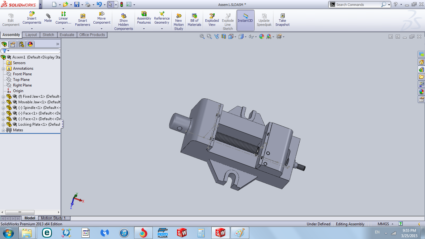Expand the Fixed Jaw<1> component
The image size is (425, 239).
(x=3, y=96)
